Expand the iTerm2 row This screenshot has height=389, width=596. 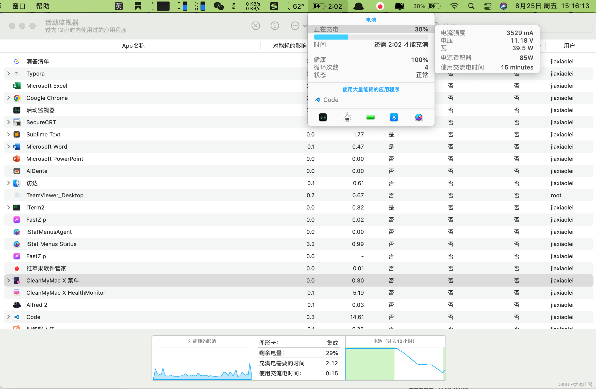8,207
